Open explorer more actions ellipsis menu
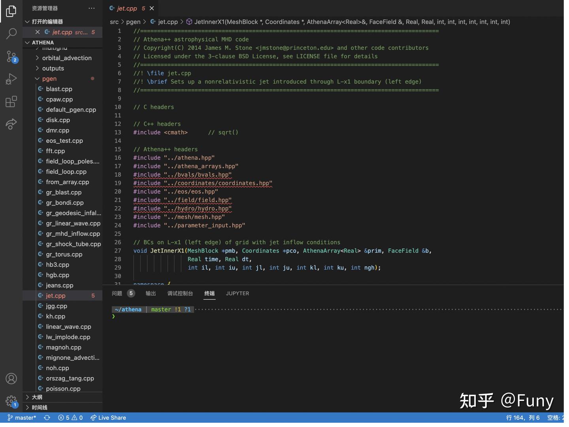 92,8
